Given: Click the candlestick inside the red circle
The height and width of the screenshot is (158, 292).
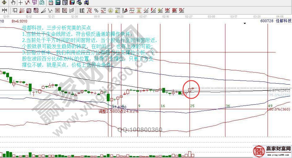Looking at the screenshot, I should click(190, 89).
